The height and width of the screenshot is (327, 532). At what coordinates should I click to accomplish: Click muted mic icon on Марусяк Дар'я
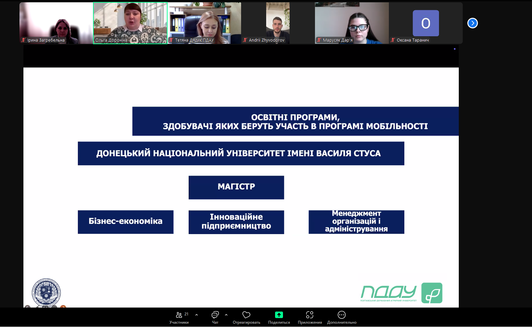click(x=319, y=40)
